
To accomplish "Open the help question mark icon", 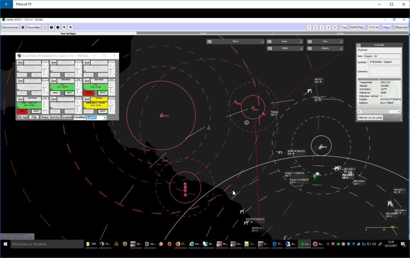I will pos(52,27).
